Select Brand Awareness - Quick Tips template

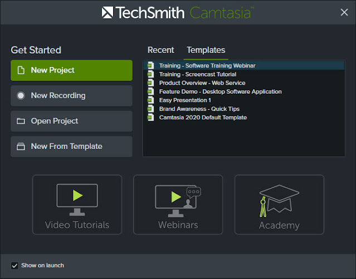(244, 109)
